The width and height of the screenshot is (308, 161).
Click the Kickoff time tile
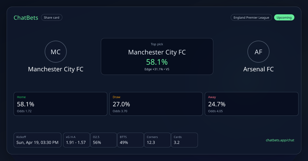(x=37, y=140)
